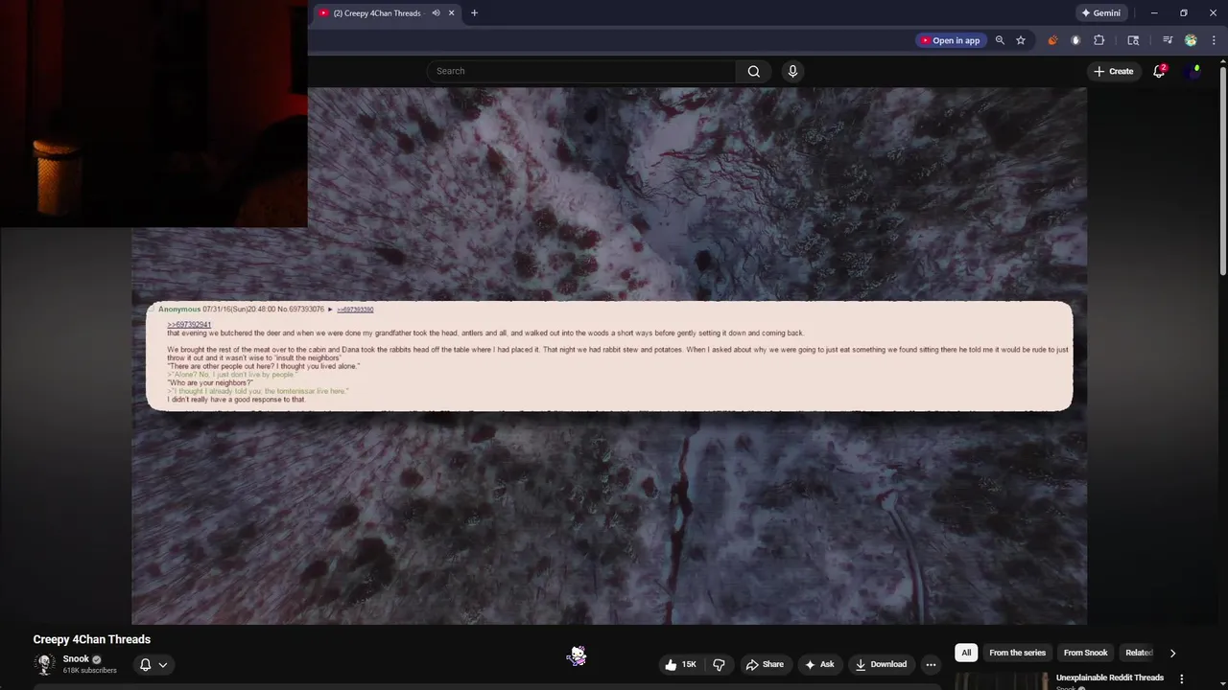The image size is (1228, 690).
Task: Click the Ask button under the video
Action: (x=819, y=664)
